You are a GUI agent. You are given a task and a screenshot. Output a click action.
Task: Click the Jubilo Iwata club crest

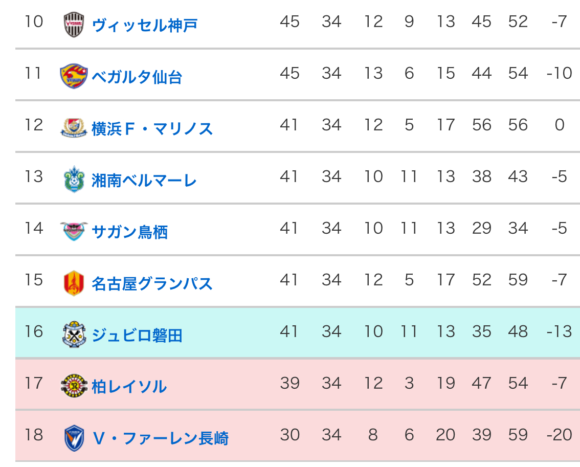pos(74,334)
